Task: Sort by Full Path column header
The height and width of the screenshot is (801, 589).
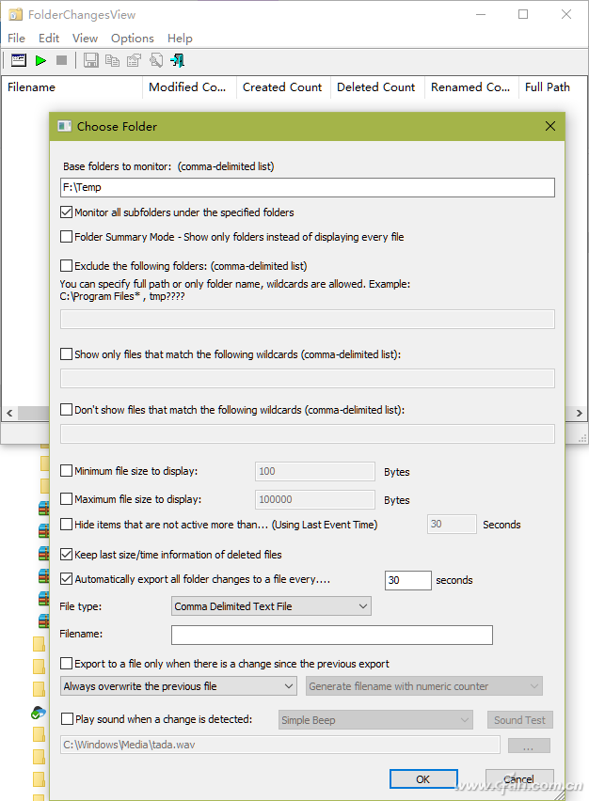Action: coord(552,87)
